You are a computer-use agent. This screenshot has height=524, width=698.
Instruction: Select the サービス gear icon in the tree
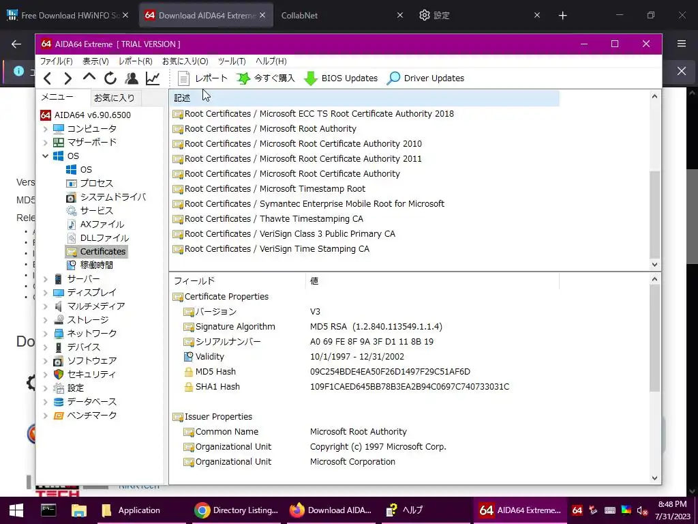pos(71,211)
